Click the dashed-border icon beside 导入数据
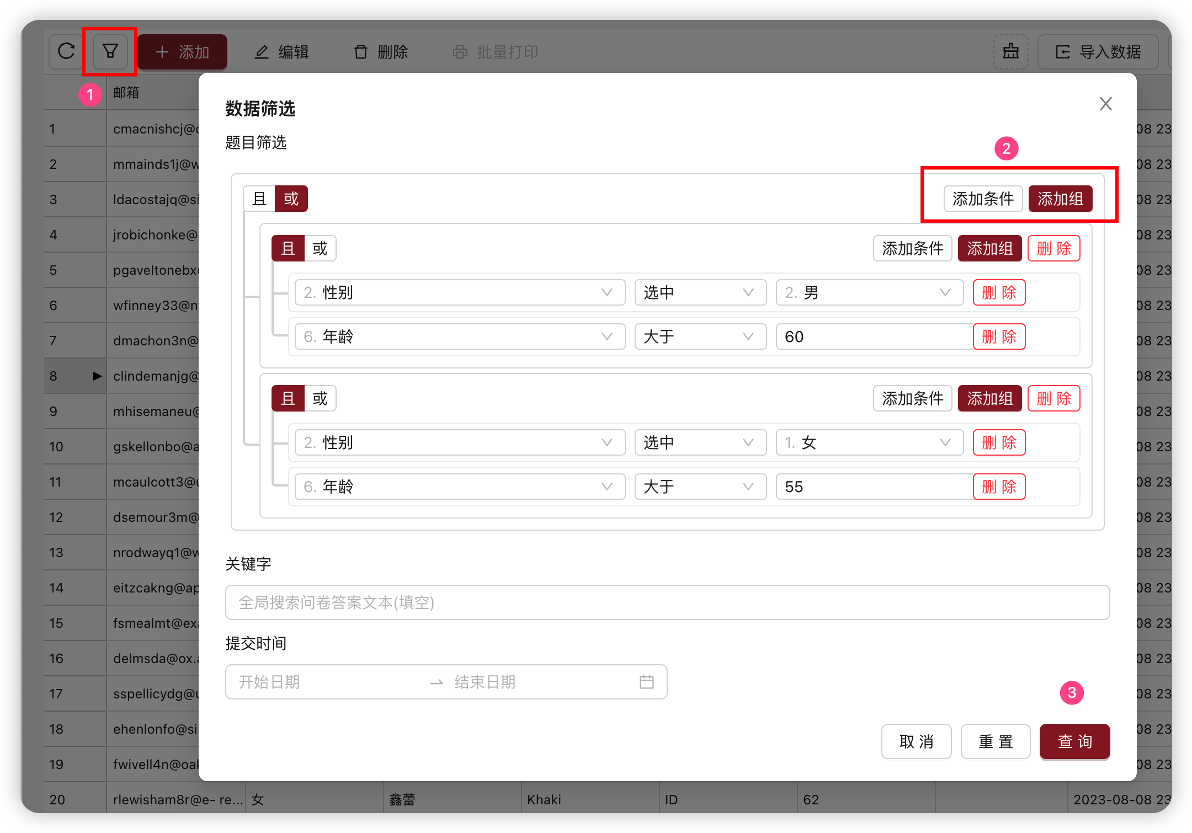Screen dimensions: 1192x833 pyautogui.click(x=1011, y=52)
